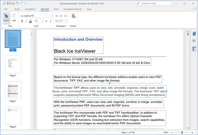Adjust the zoom slider in status bar

[x=182, y=132]
